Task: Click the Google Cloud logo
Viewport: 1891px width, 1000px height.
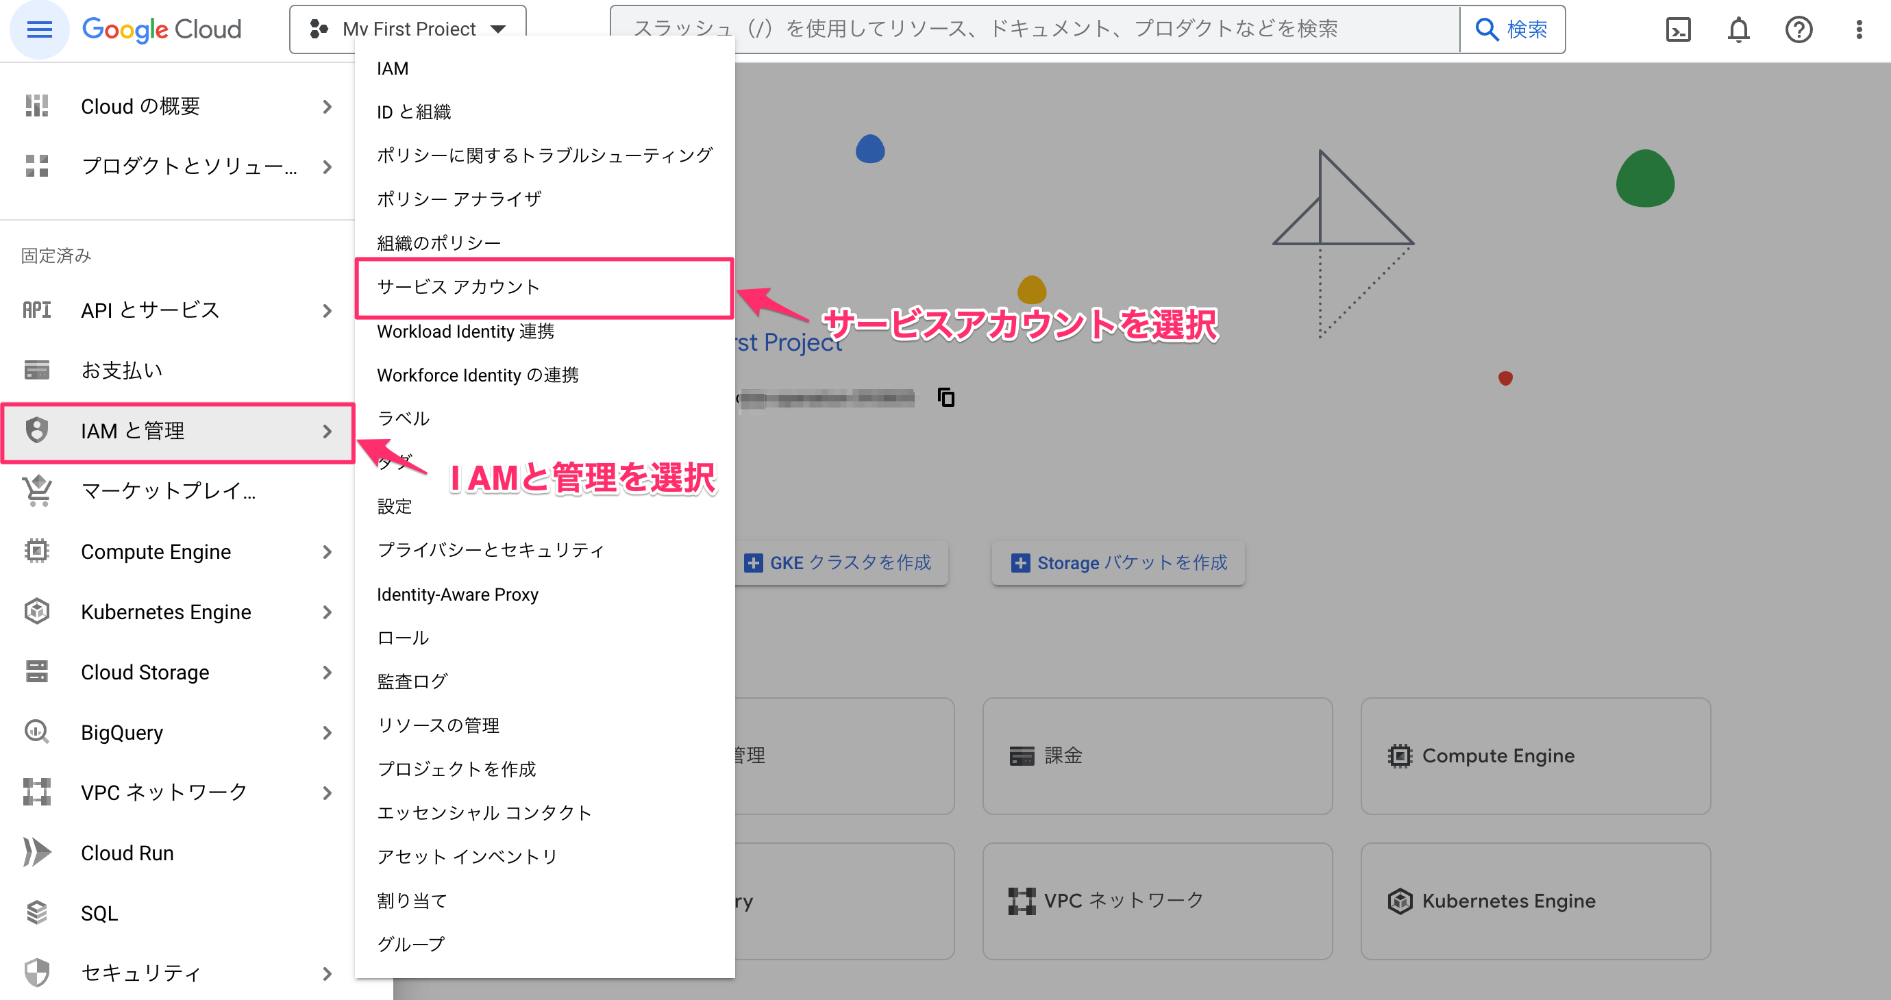Action: 162,29
